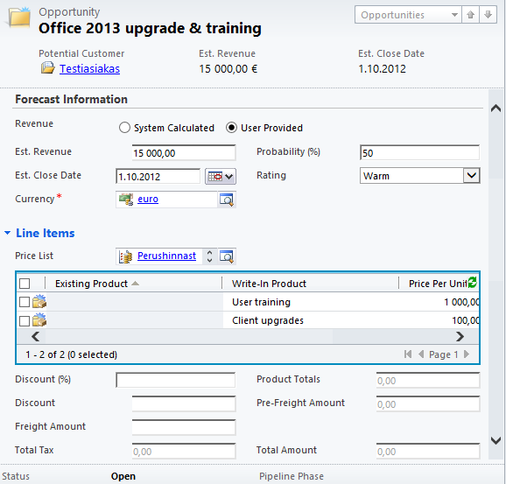This screenshot has height=484, width=506.
Task: Collapse the Line Items section
Action: [x=7, y=233]
